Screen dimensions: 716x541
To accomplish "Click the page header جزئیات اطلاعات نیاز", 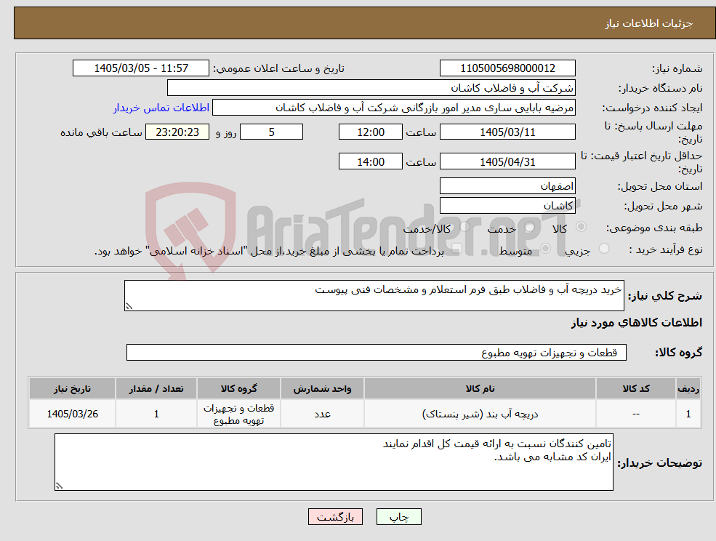I will click(x=649, y=23).
